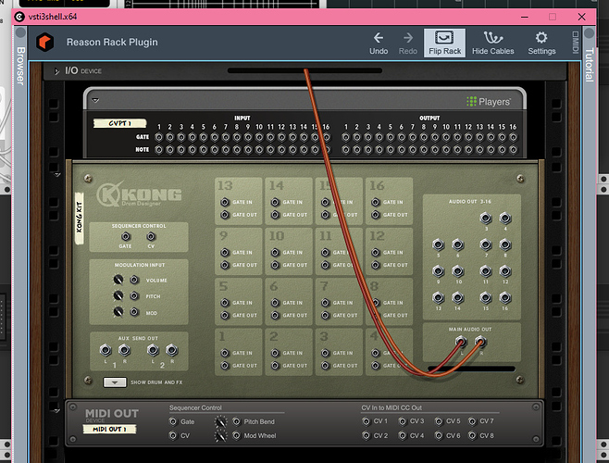Click Audio Out jack 12

(505, 271)
